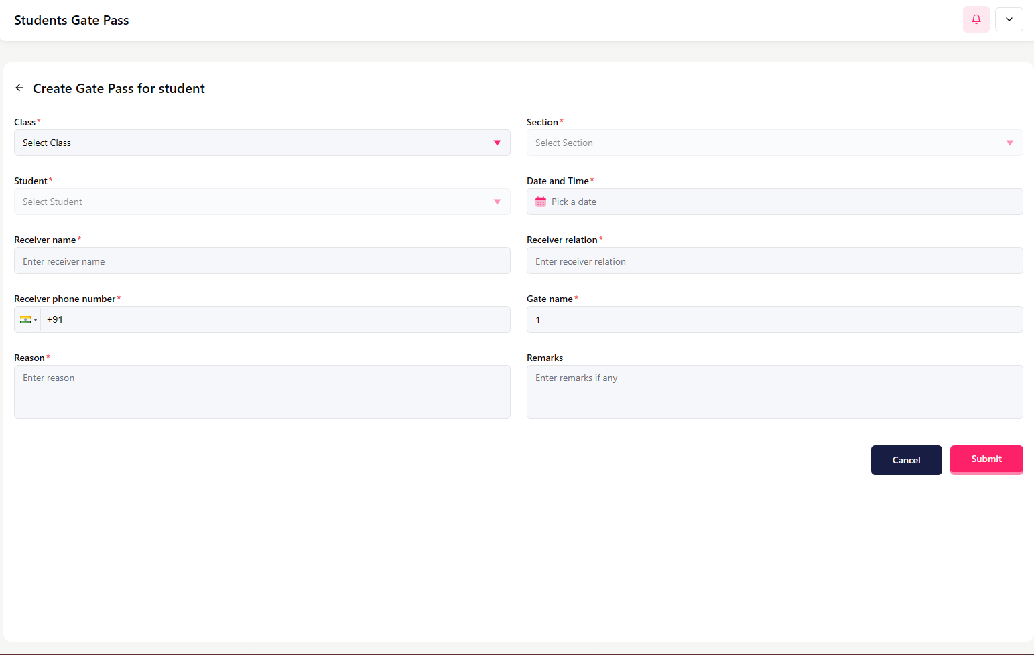Expand the Select Section dropdown
This screenshot has height=655, width=1034.
pyautogui.click(x=764, y=143)
